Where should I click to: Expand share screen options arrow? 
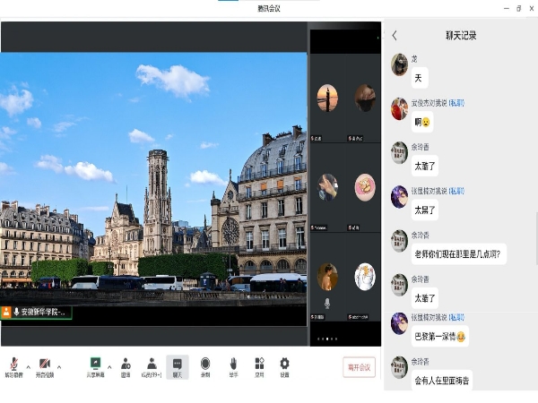(109, 366)
